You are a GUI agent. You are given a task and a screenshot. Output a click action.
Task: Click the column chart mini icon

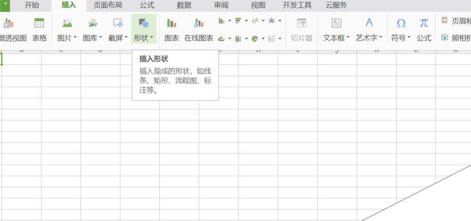222,21
